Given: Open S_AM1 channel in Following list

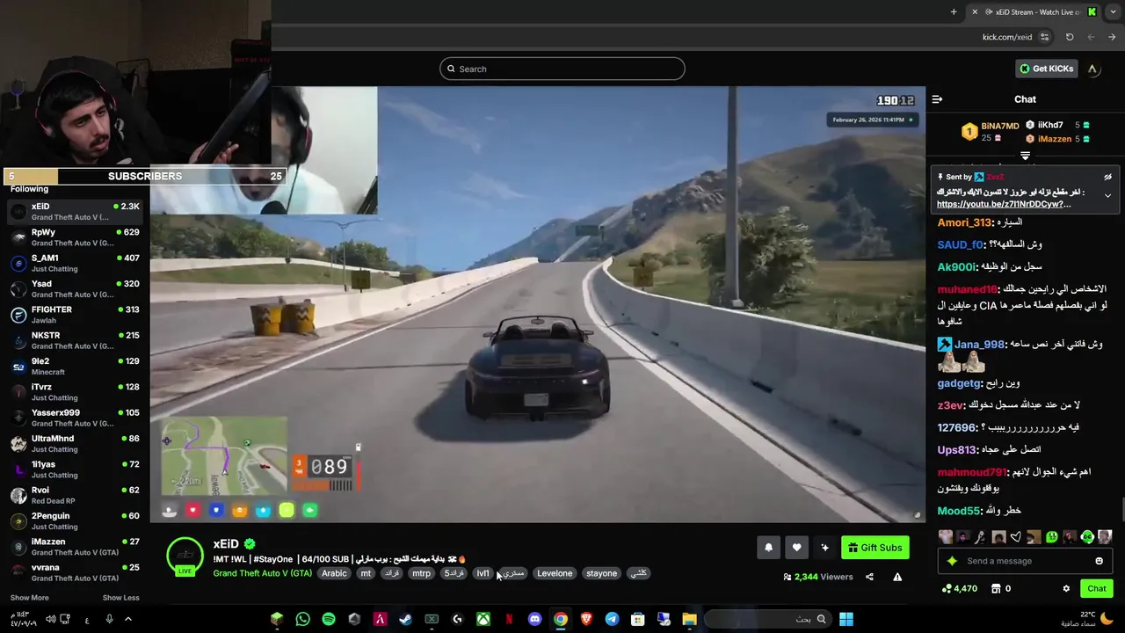Looking at the screenshot, I should click(x=75, y=263).
